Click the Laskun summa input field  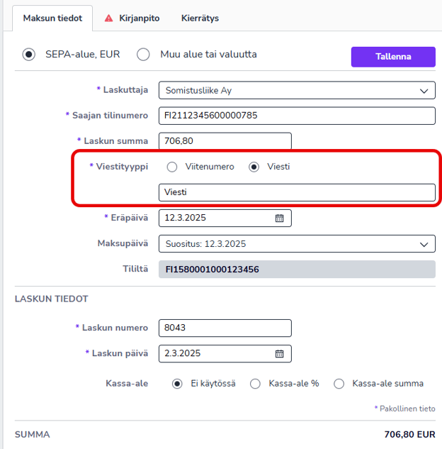coord(225,141)
